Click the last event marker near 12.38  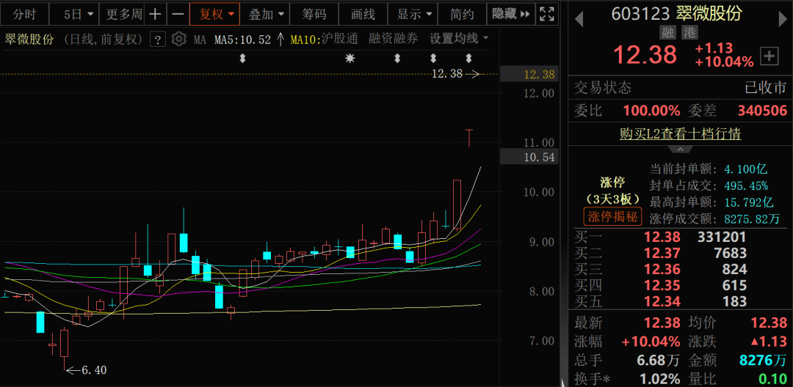click(x=468, y=59)
